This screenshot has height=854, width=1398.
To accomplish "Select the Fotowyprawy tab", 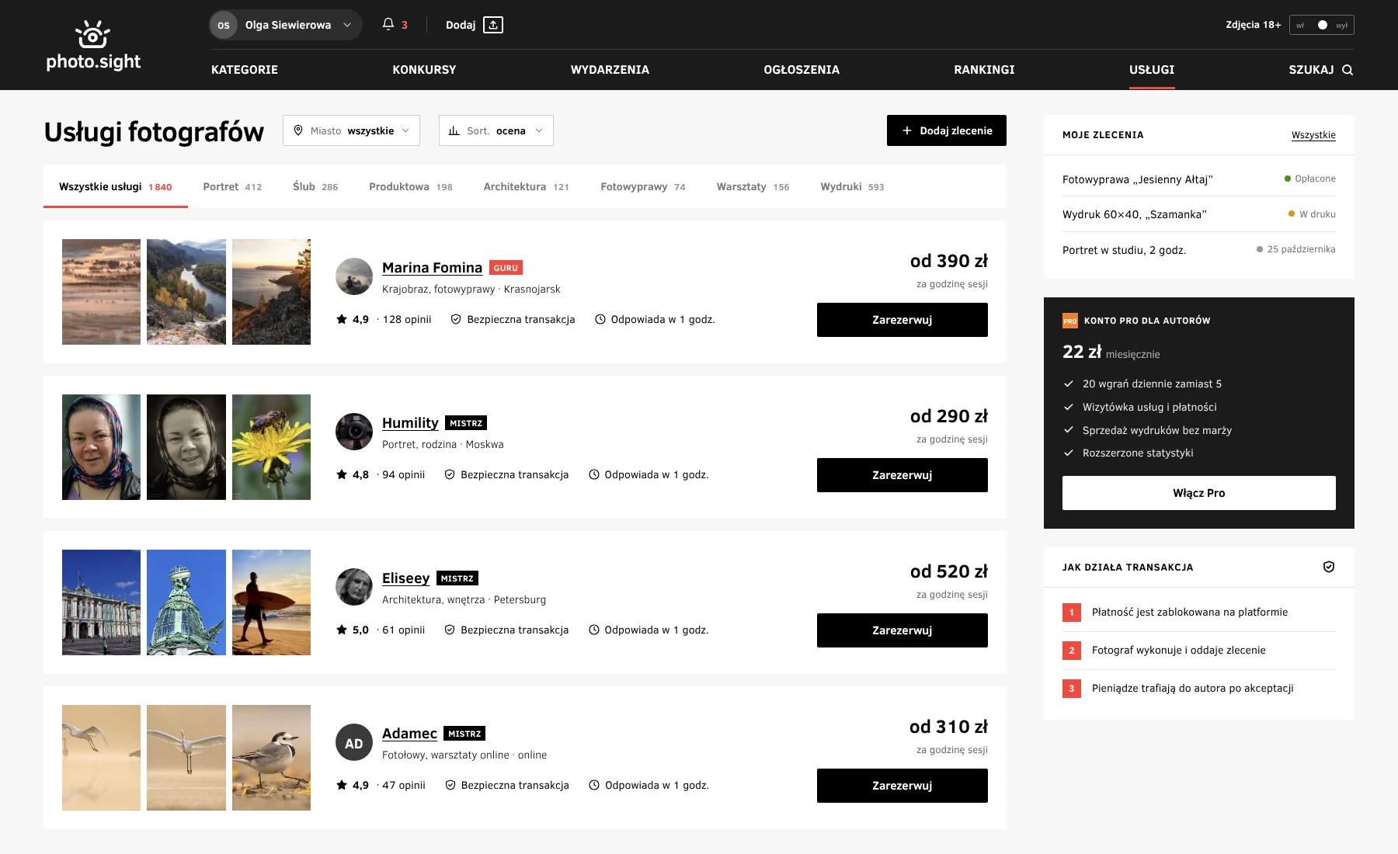I will 643,186.
